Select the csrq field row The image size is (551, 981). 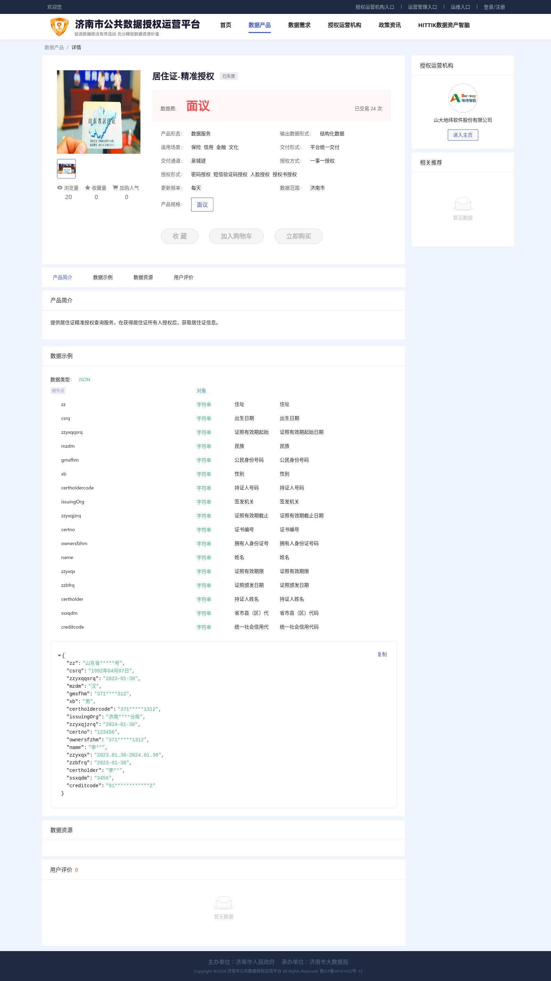coord(224,418)
